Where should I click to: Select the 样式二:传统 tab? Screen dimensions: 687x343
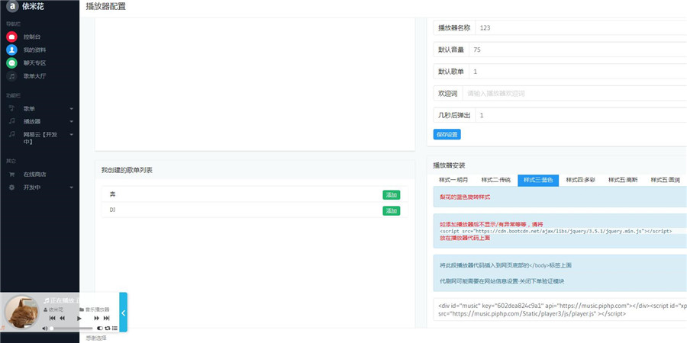[x=495, y=180]
